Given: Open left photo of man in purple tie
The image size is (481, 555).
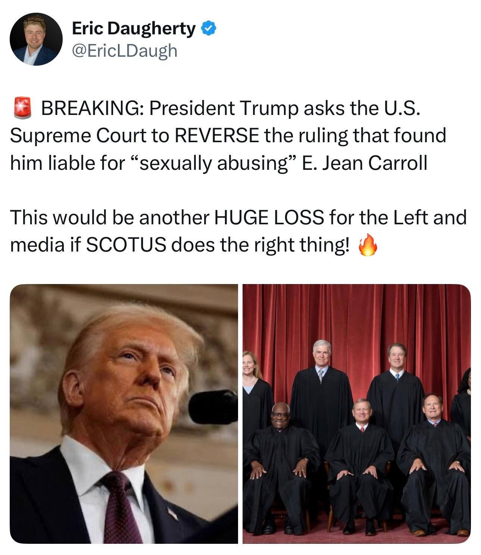Looking at the screenshot, I should pyautogui.click(x=124, y=414).
